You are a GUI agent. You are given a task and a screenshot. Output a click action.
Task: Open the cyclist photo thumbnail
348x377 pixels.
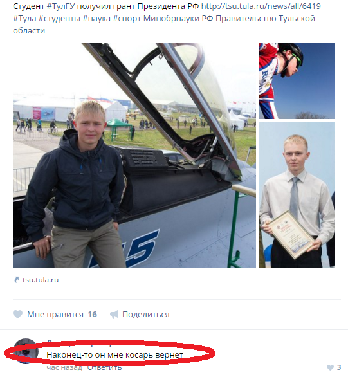297,81
